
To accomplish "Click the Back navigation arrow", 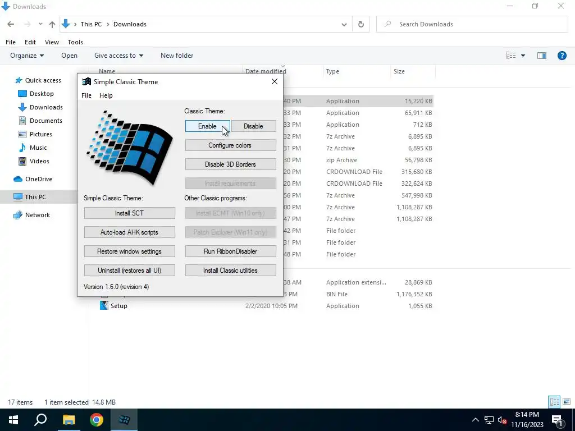I will coord(11,24).
